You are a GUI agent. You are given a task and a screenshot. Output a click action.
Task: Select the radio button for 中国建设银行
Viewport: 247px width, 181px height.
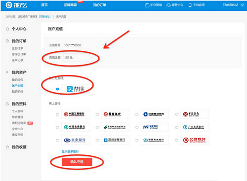(x=137, y=114)
